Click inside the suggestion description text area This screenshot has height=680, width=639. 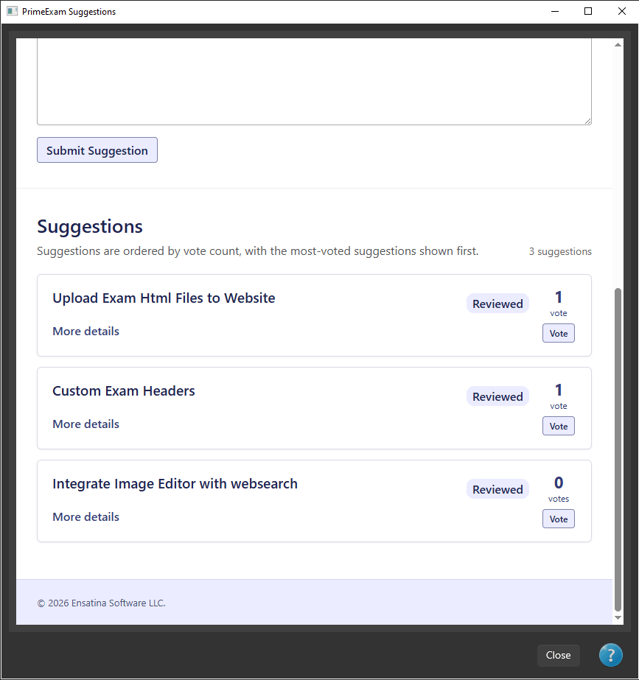click(314, 82)
